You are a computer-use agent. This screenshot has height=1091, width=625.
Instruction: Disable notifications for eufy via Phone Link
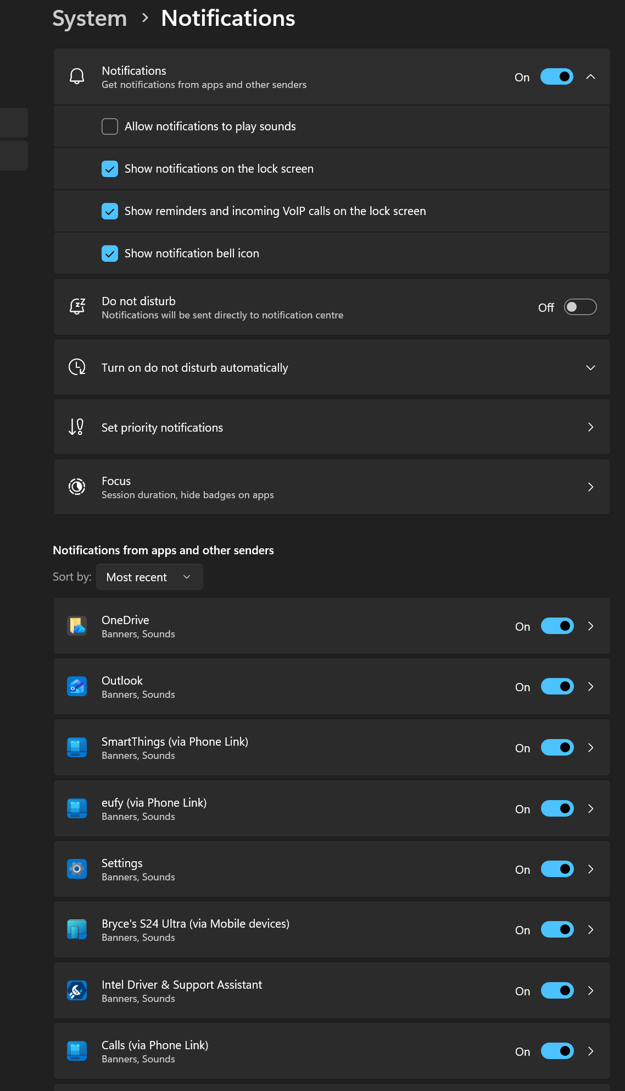pyautogui.click(x=557, y=808)
